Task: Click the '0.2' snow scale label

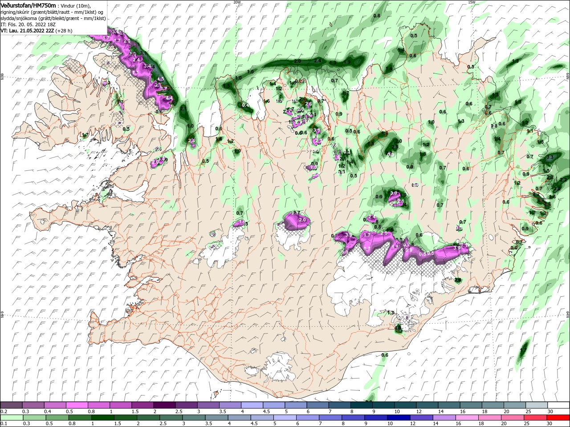Action: pos(4,411)
